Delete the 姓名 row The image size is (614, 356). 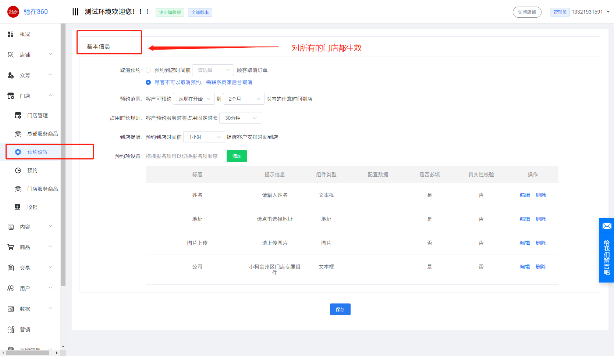coord(541,195)
